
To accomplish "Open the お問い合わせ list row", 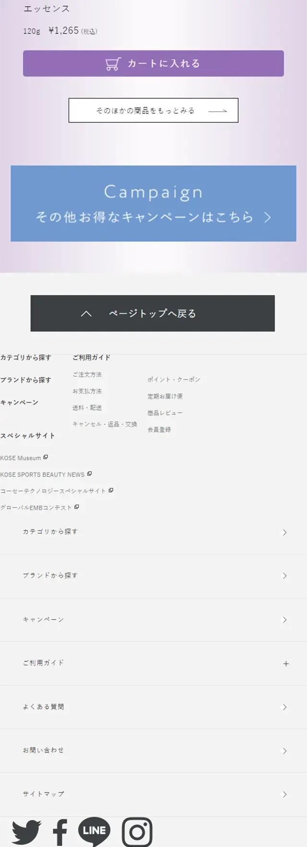I will click(x=153, y=751).
